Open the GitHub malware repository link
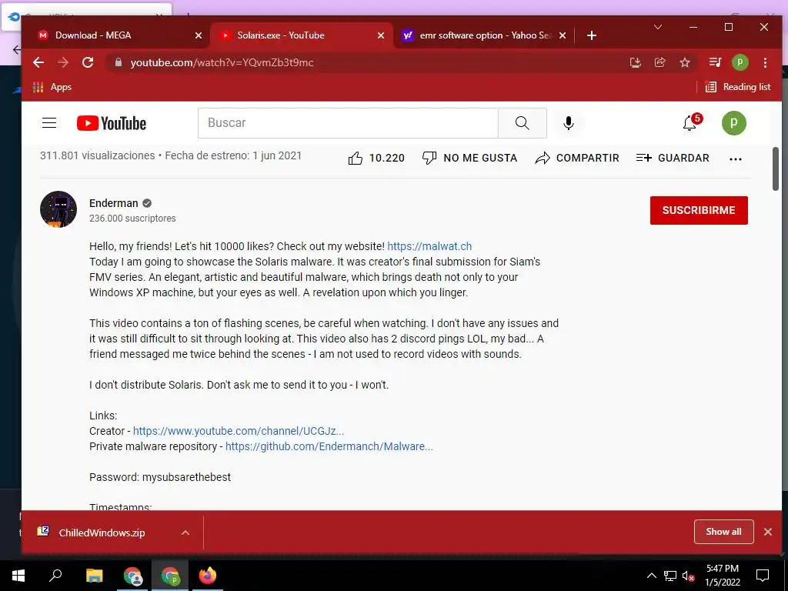Viewport: 788px width, 591px height. (329, 446)
